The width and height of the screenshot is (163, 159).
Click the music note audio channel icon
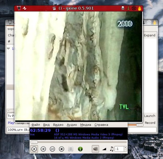112,149
